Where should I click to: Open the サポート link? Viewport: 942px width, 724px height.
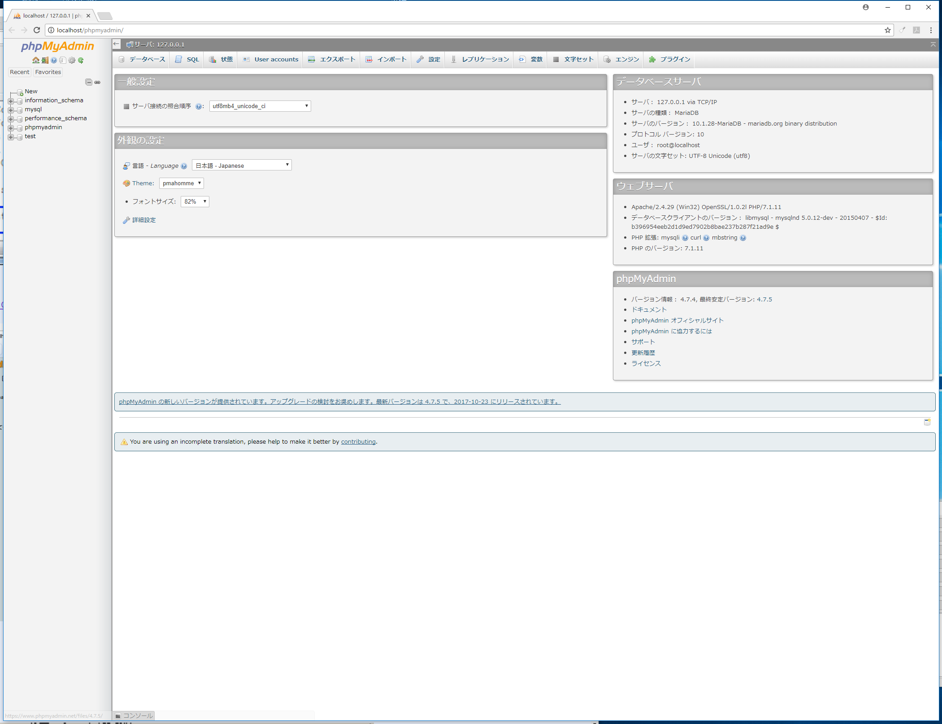[643, 342]
